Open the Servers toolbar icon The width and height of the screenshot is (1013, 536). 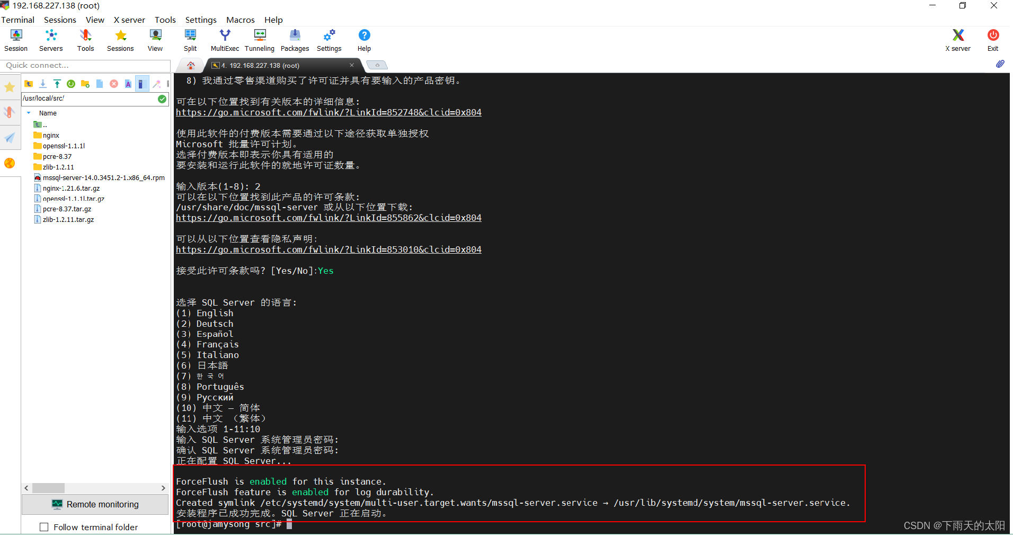point(51,40)
